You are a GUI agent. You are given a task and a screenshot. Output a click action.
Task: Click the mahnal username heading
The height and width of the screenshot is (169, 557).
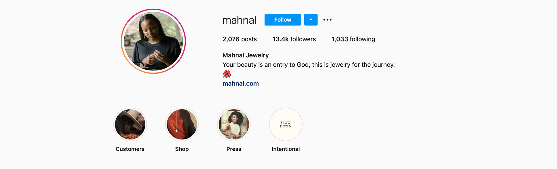(x=239, y=20)
